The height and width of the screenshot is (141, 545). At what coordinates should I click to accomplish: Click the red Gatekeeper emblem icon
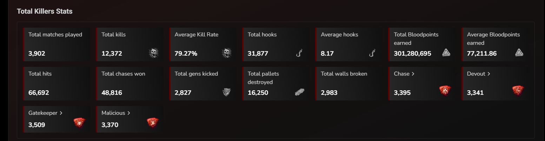[x=79, y=123]
